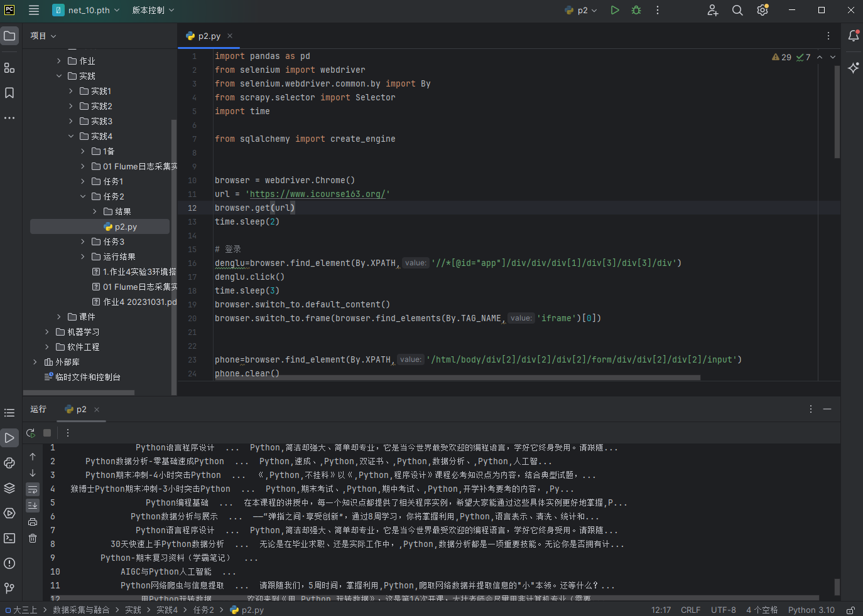
Task: Show the 29 warnings inspection widget
Action: pos(782,57)
